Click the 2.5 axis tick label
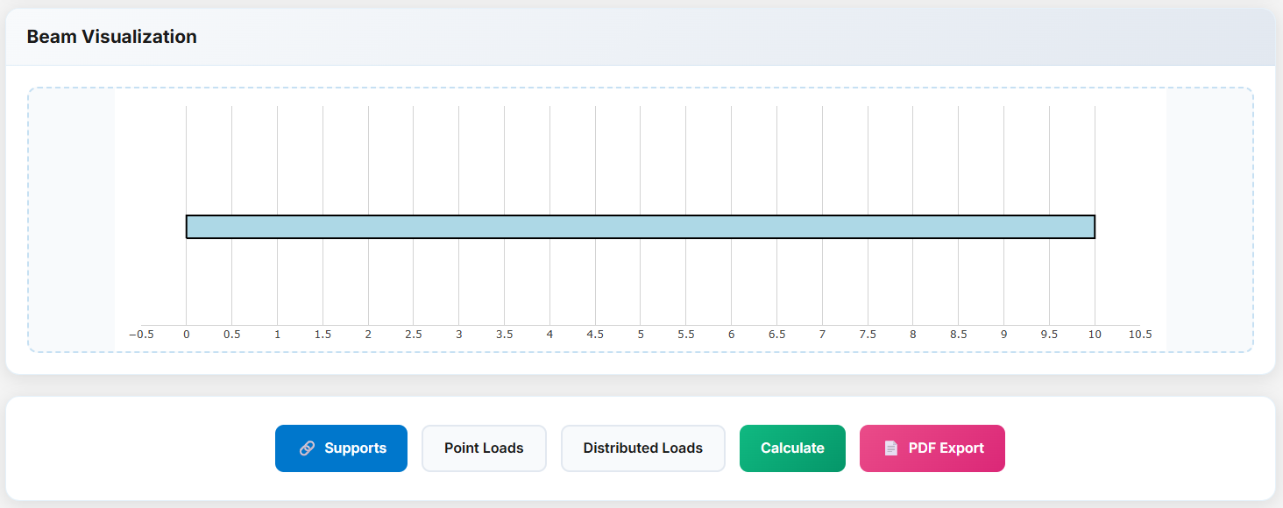The width and height of the screenshot is (1283, 508). [414, 335]
